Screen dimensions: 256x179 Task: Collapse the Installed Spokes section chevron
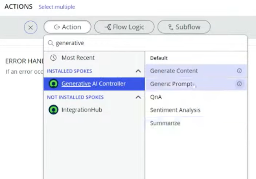tap(138, 71)
